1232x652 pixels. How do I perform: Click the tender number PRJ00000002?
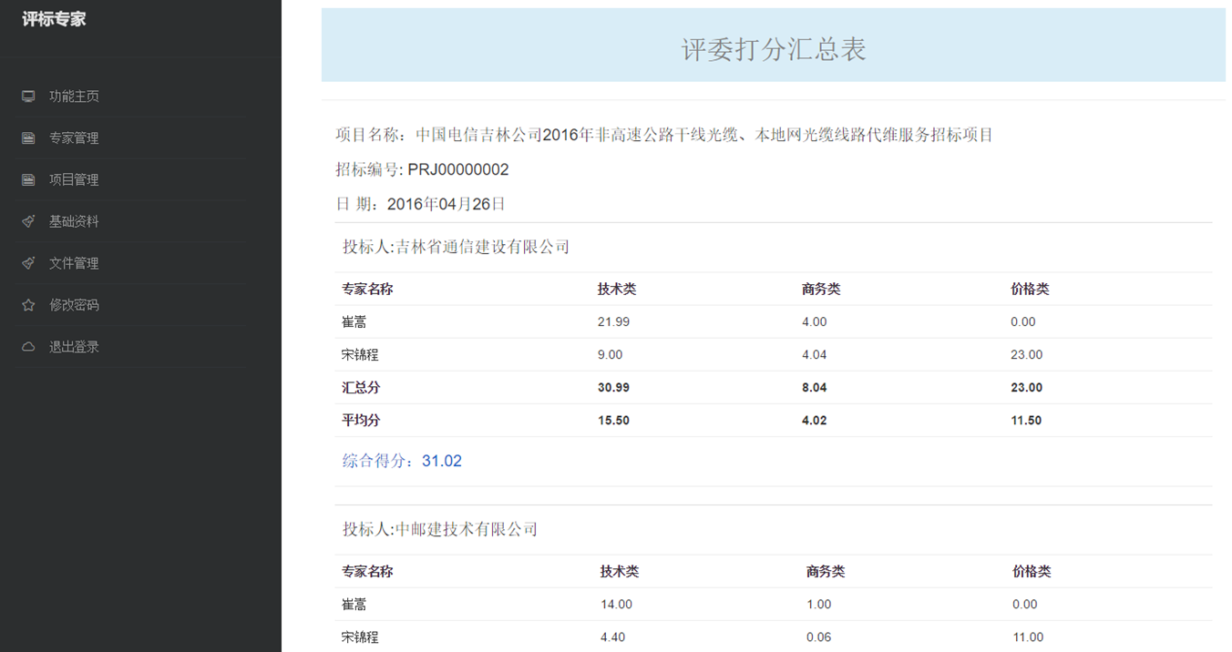tap(458, 170)
